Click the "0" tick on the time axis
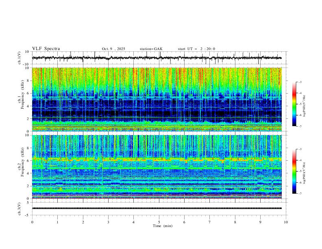The image size is (322, 249). click(32, 222)
